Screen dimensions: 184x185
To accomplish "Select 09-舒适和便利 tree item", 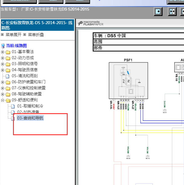I will pos(25,100).
